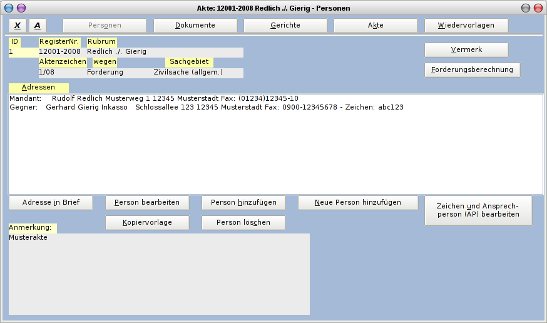Open the Dokumente tab
Screen dimensions: 547x323
(x=195, y=26)
